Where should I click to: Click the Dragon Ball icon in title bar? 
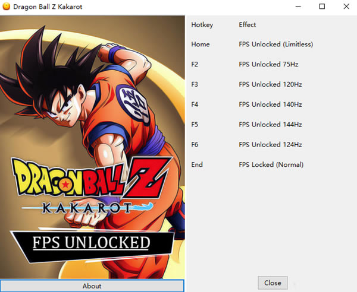(x=7, y=7)
